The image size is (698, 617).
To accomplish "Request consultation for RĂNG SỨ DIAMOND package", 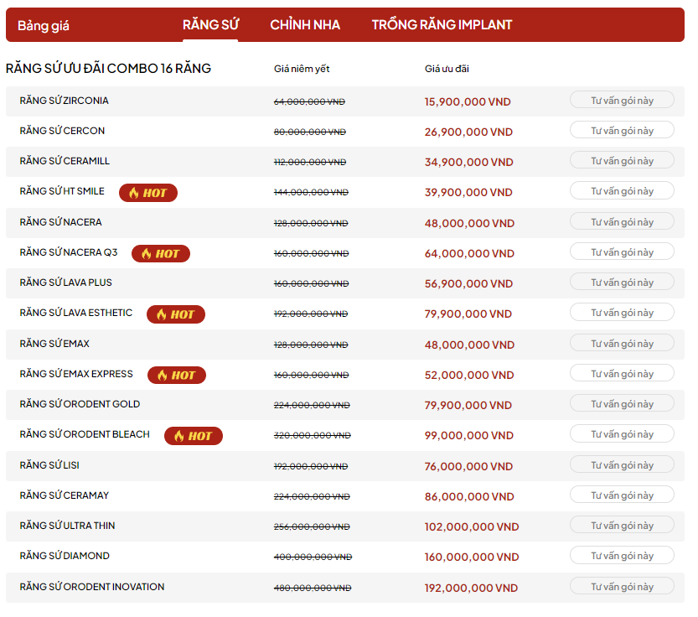I will click(x=622, y=555).
